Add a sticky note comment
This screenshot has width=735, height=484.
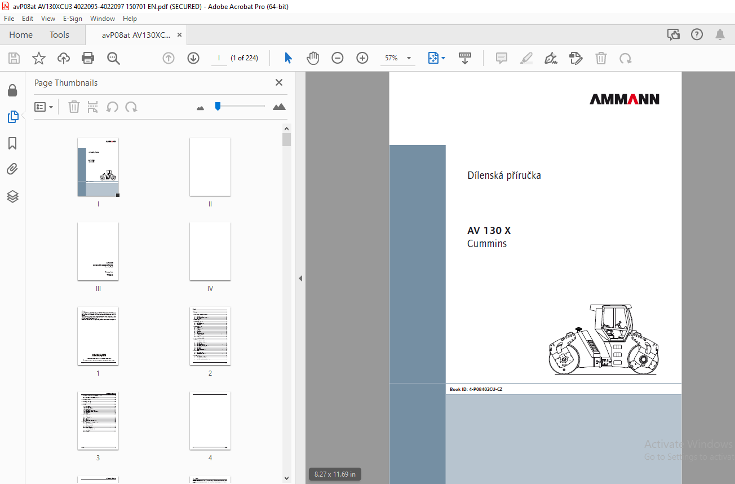tap(502, 58)
